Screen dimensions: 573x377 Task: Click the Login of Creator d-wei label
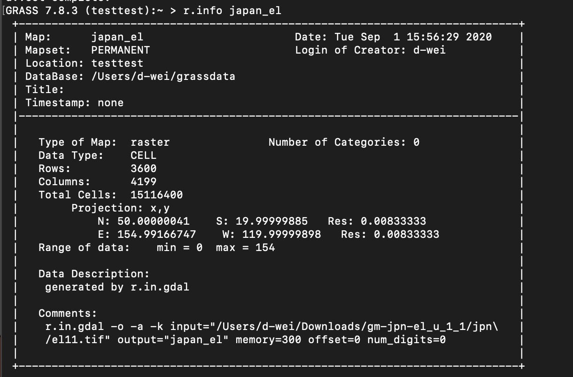pos(371,50)
